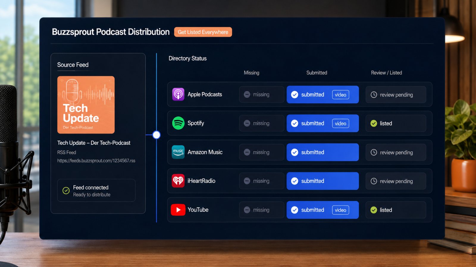
Task: Click submitted checkmark icon for Spotify
Action: click(x=295, y=123)
